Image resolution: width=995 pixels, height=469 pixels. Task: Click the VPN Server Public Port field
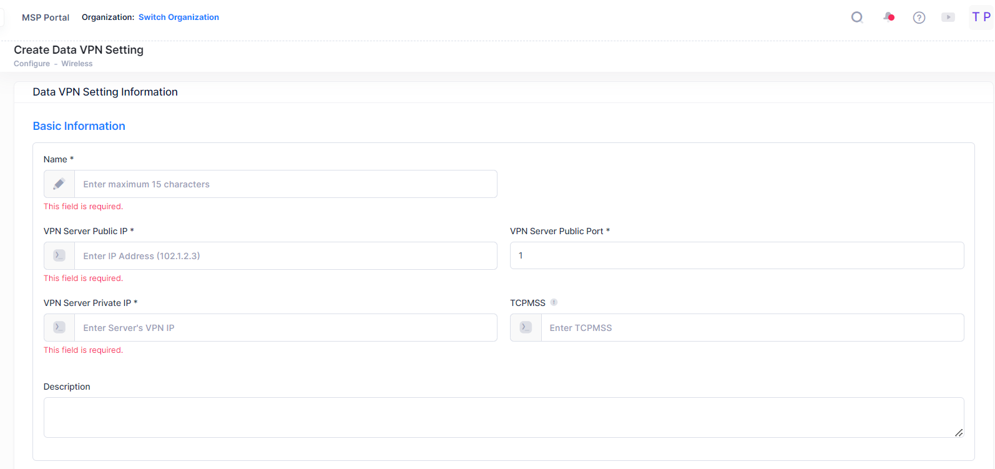coord(737,256)
